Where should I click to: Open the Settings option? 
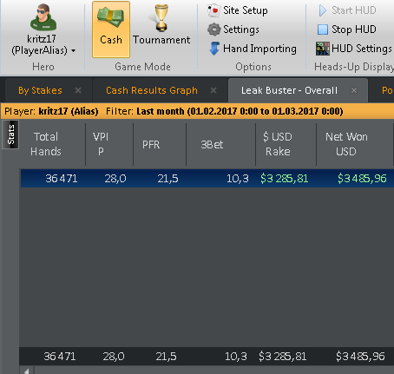(x=241, y=30)
